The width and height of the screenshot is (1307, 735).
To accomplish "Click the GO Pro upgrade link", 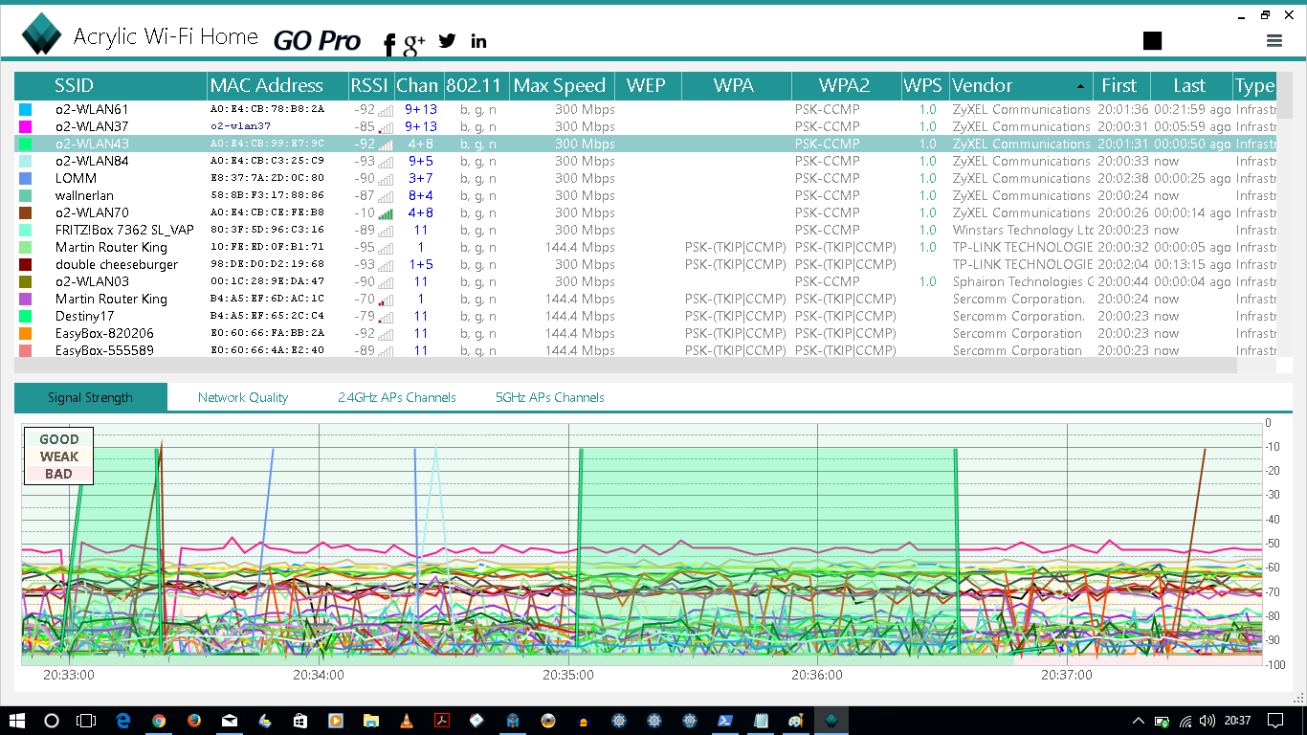I will click(317, 40).
